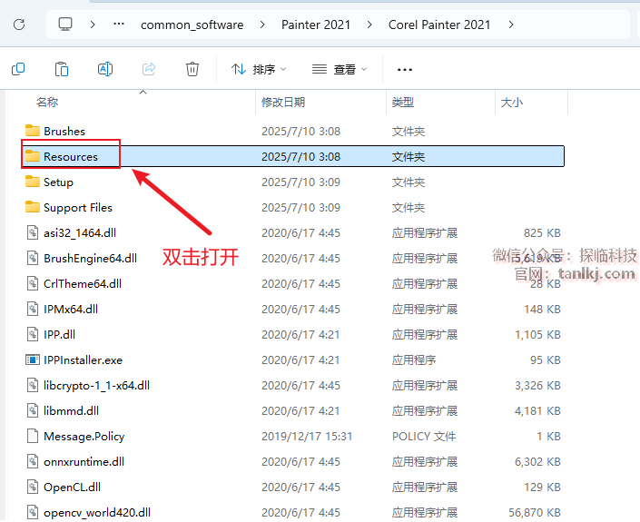Expand chevron after the This PC icon
This screenshot has width=640, height=522.
click(x=93, y=25)
